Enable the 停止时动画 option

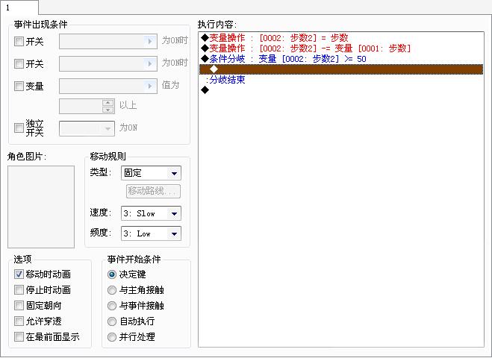pos(19,290)
